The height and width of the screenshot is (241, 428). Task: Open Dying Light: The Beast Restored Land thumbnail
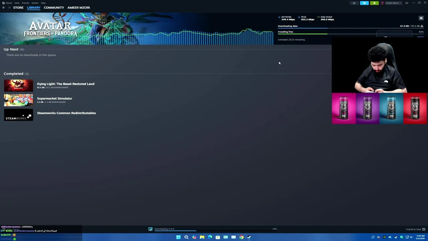18,85
